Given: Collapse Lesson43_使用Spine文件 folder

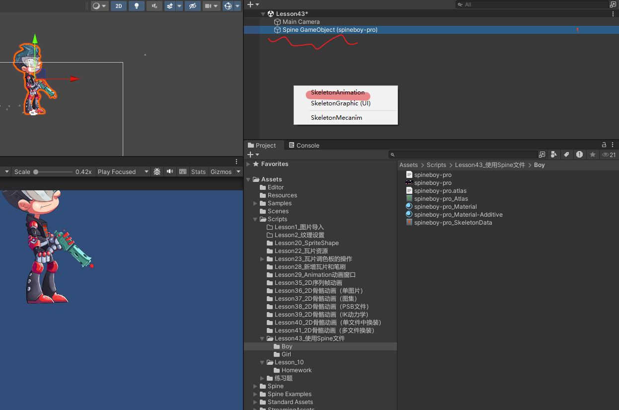Looking at the screenshot, I should point(262,338).
